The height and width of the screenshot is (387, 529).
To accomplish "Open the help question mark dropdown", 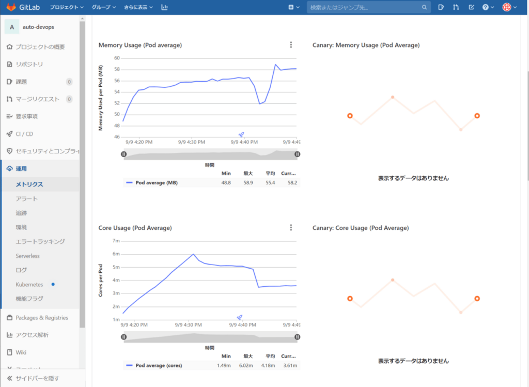I will click(x=488, y=7).
